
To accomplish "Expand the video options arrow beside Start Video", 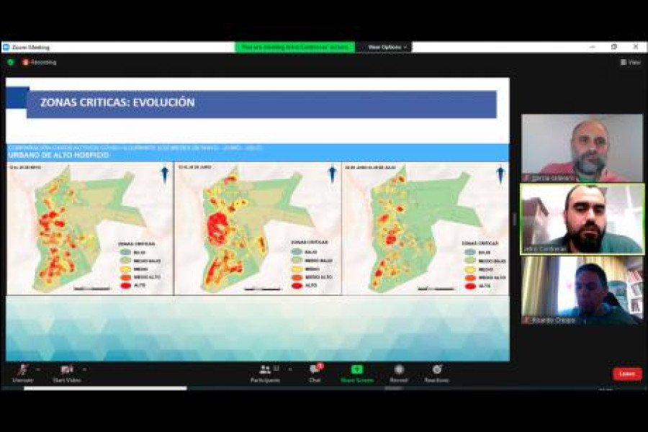I will pos(84,369).
